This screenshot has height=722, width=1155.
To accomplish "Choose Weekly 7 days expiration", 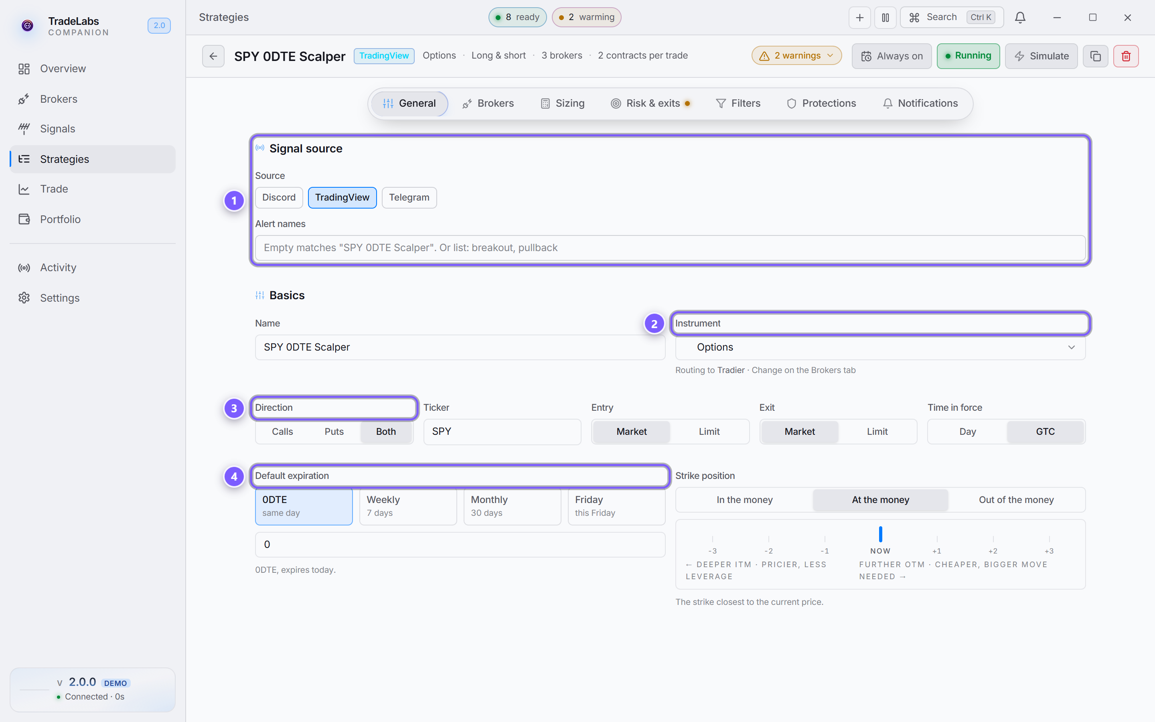I will click(408, 506).
